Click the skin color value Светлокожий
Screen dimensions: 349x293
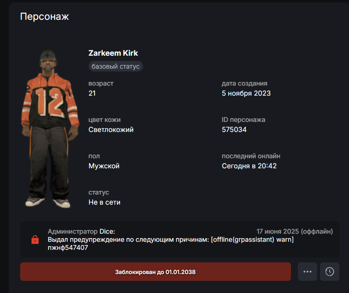[x=111, y=130]
